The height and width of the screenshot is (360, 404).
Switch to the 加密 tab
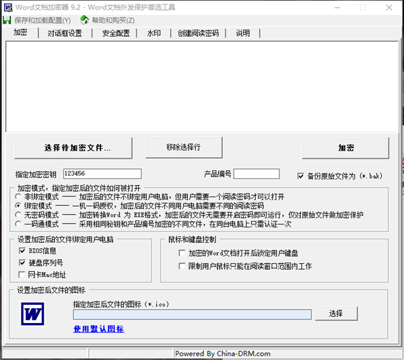click(20, 32)
